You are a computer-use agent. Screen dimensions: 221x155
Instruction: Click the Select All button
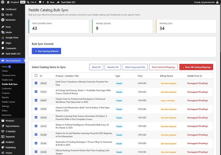click(x=96, y=67)
